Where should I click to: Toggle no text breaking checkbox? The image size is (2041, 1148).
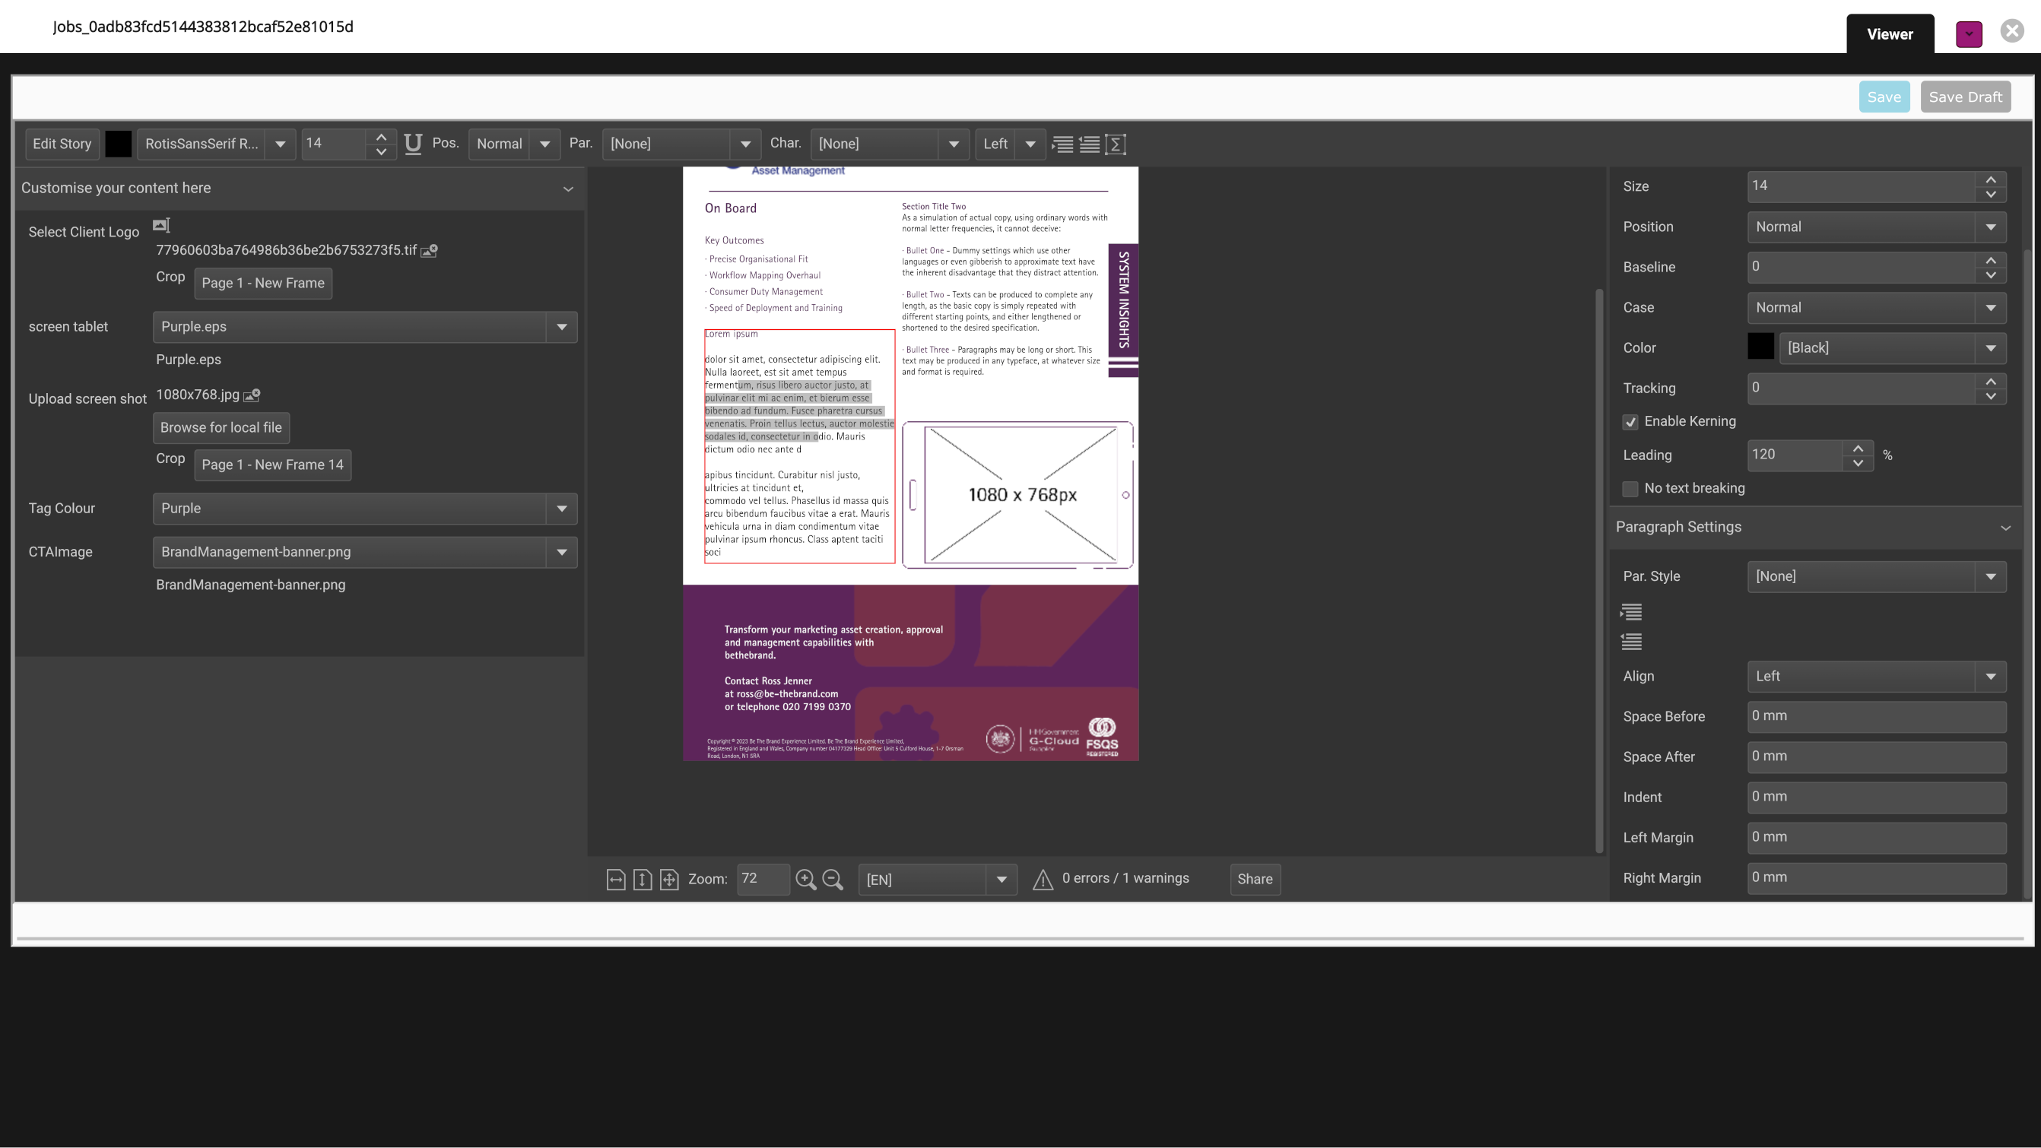coord(1630,488)
